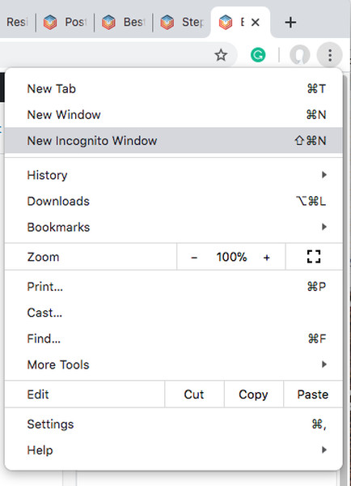Expand the Bookmarks submenu

(x=174, y=227)
